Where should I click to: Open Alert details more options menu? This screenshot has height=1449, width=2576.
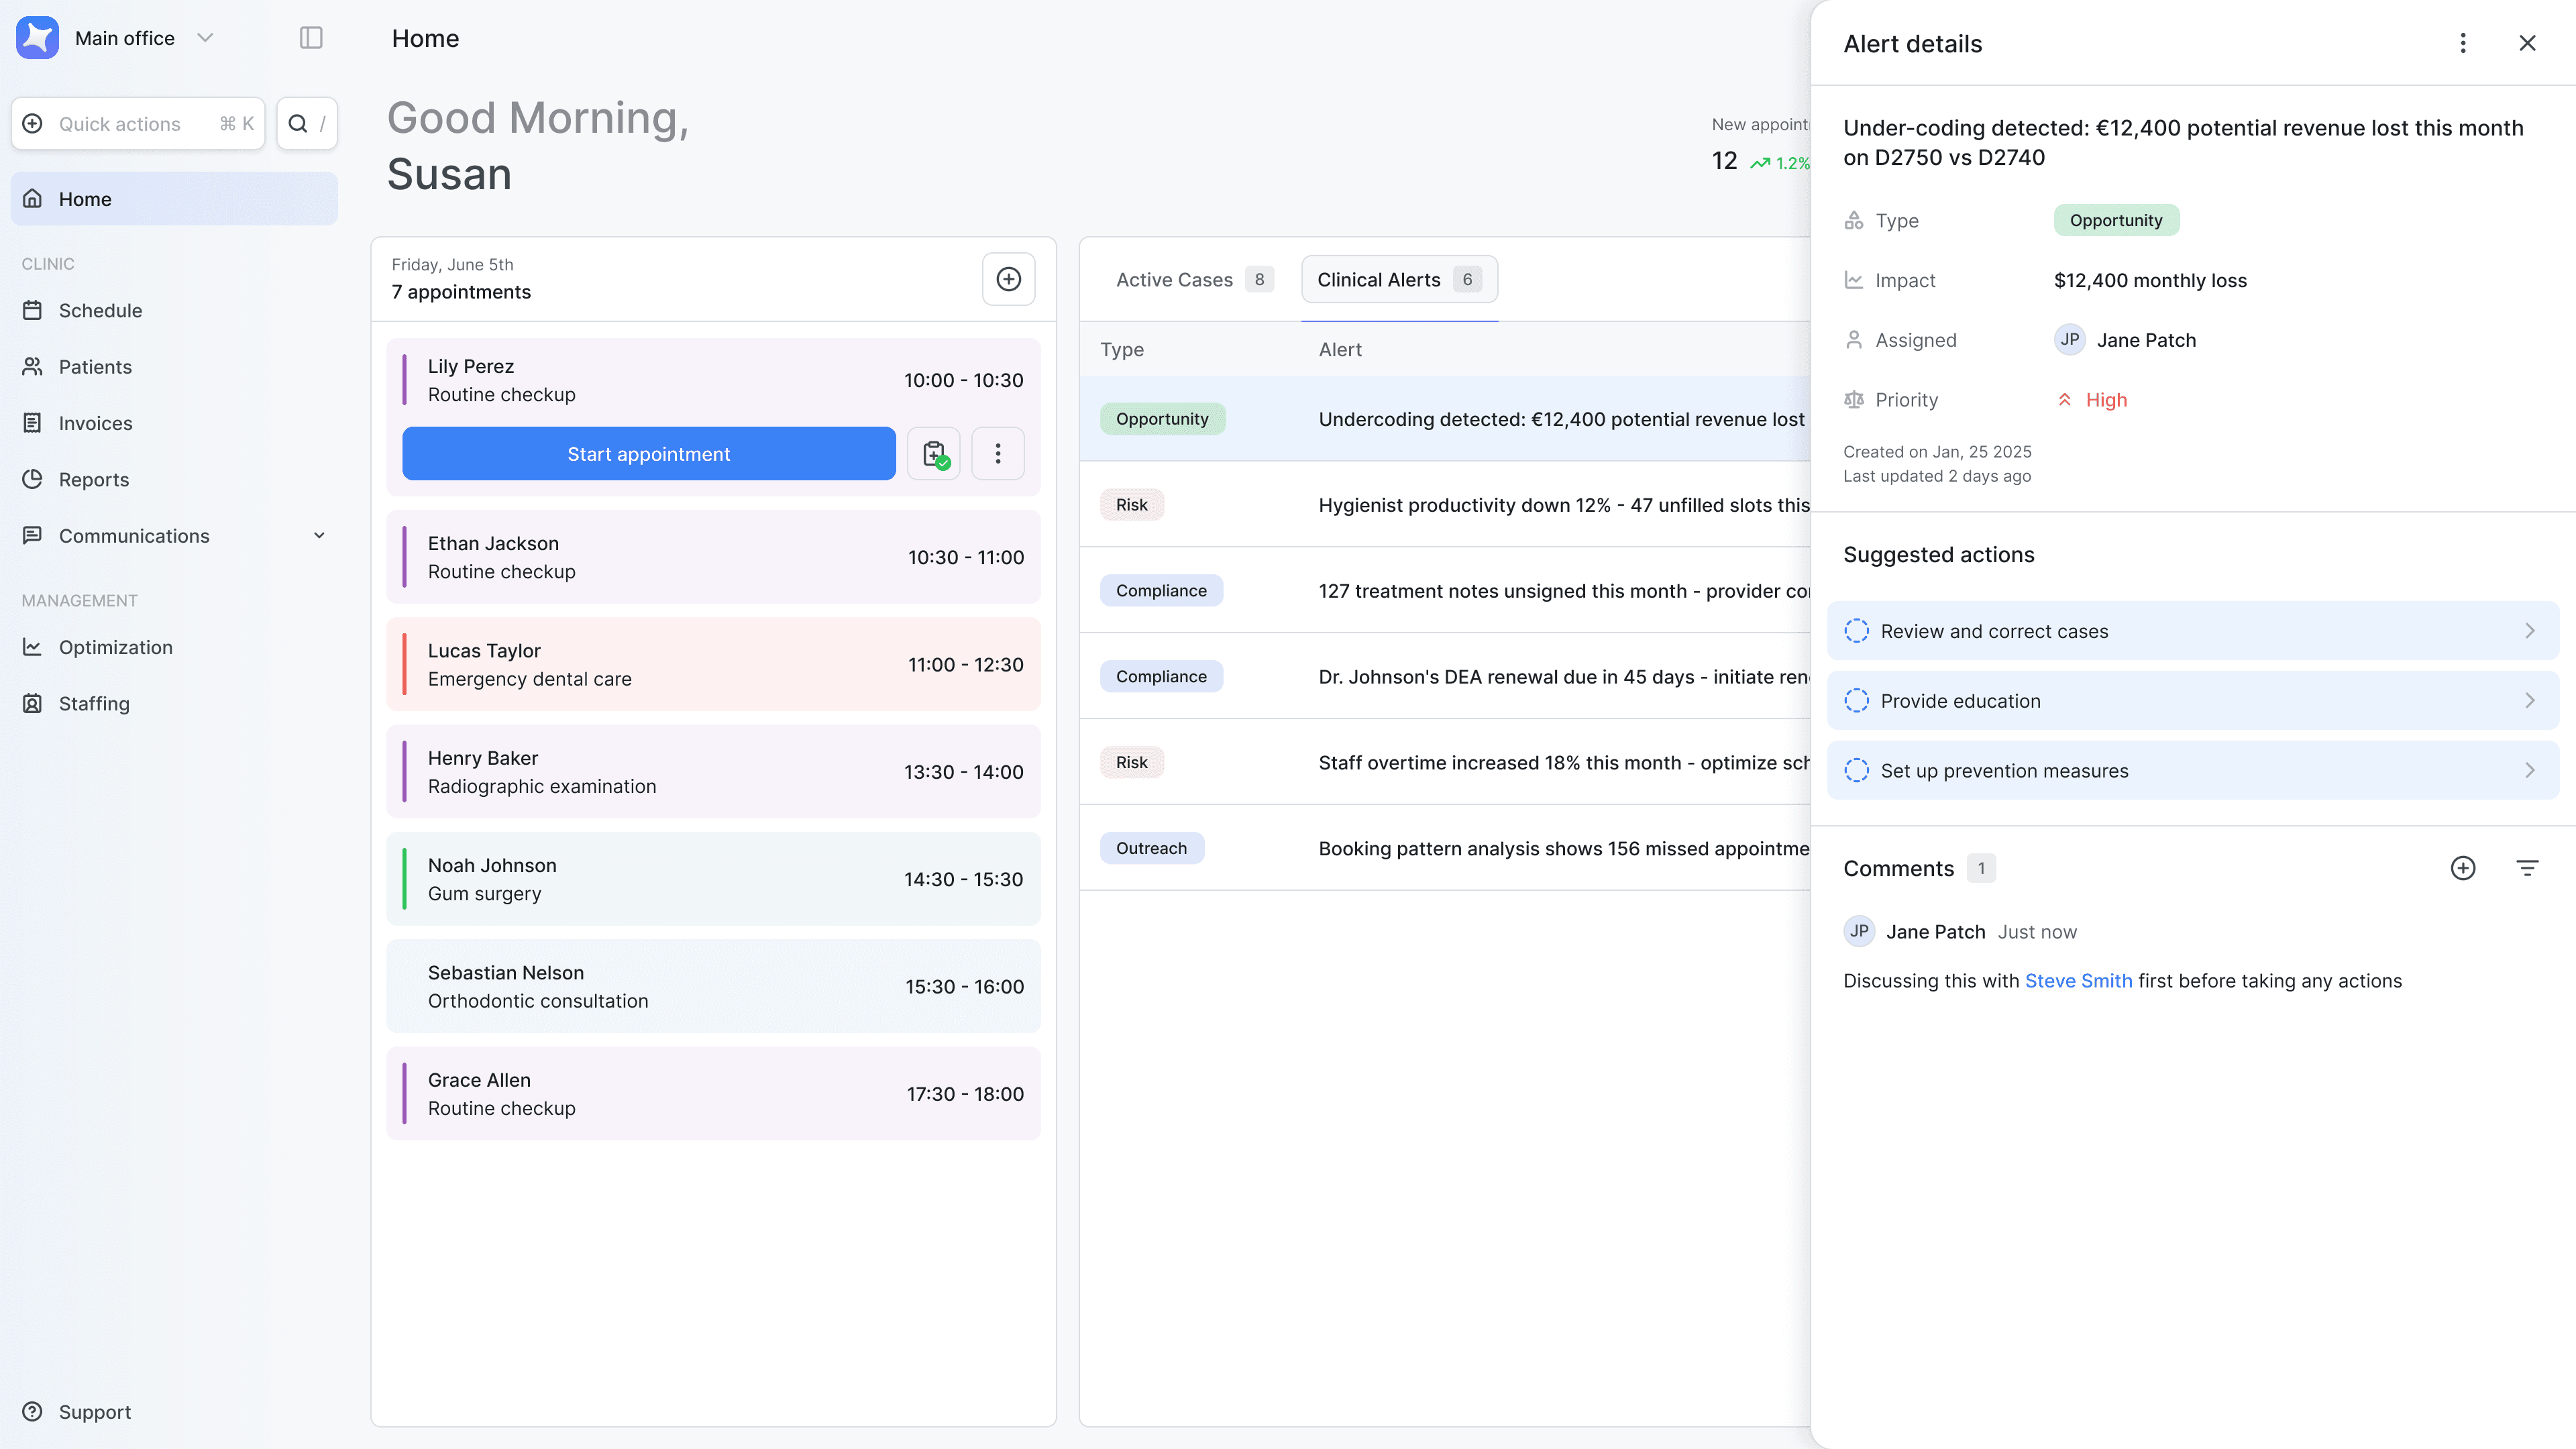(2462, 43)
